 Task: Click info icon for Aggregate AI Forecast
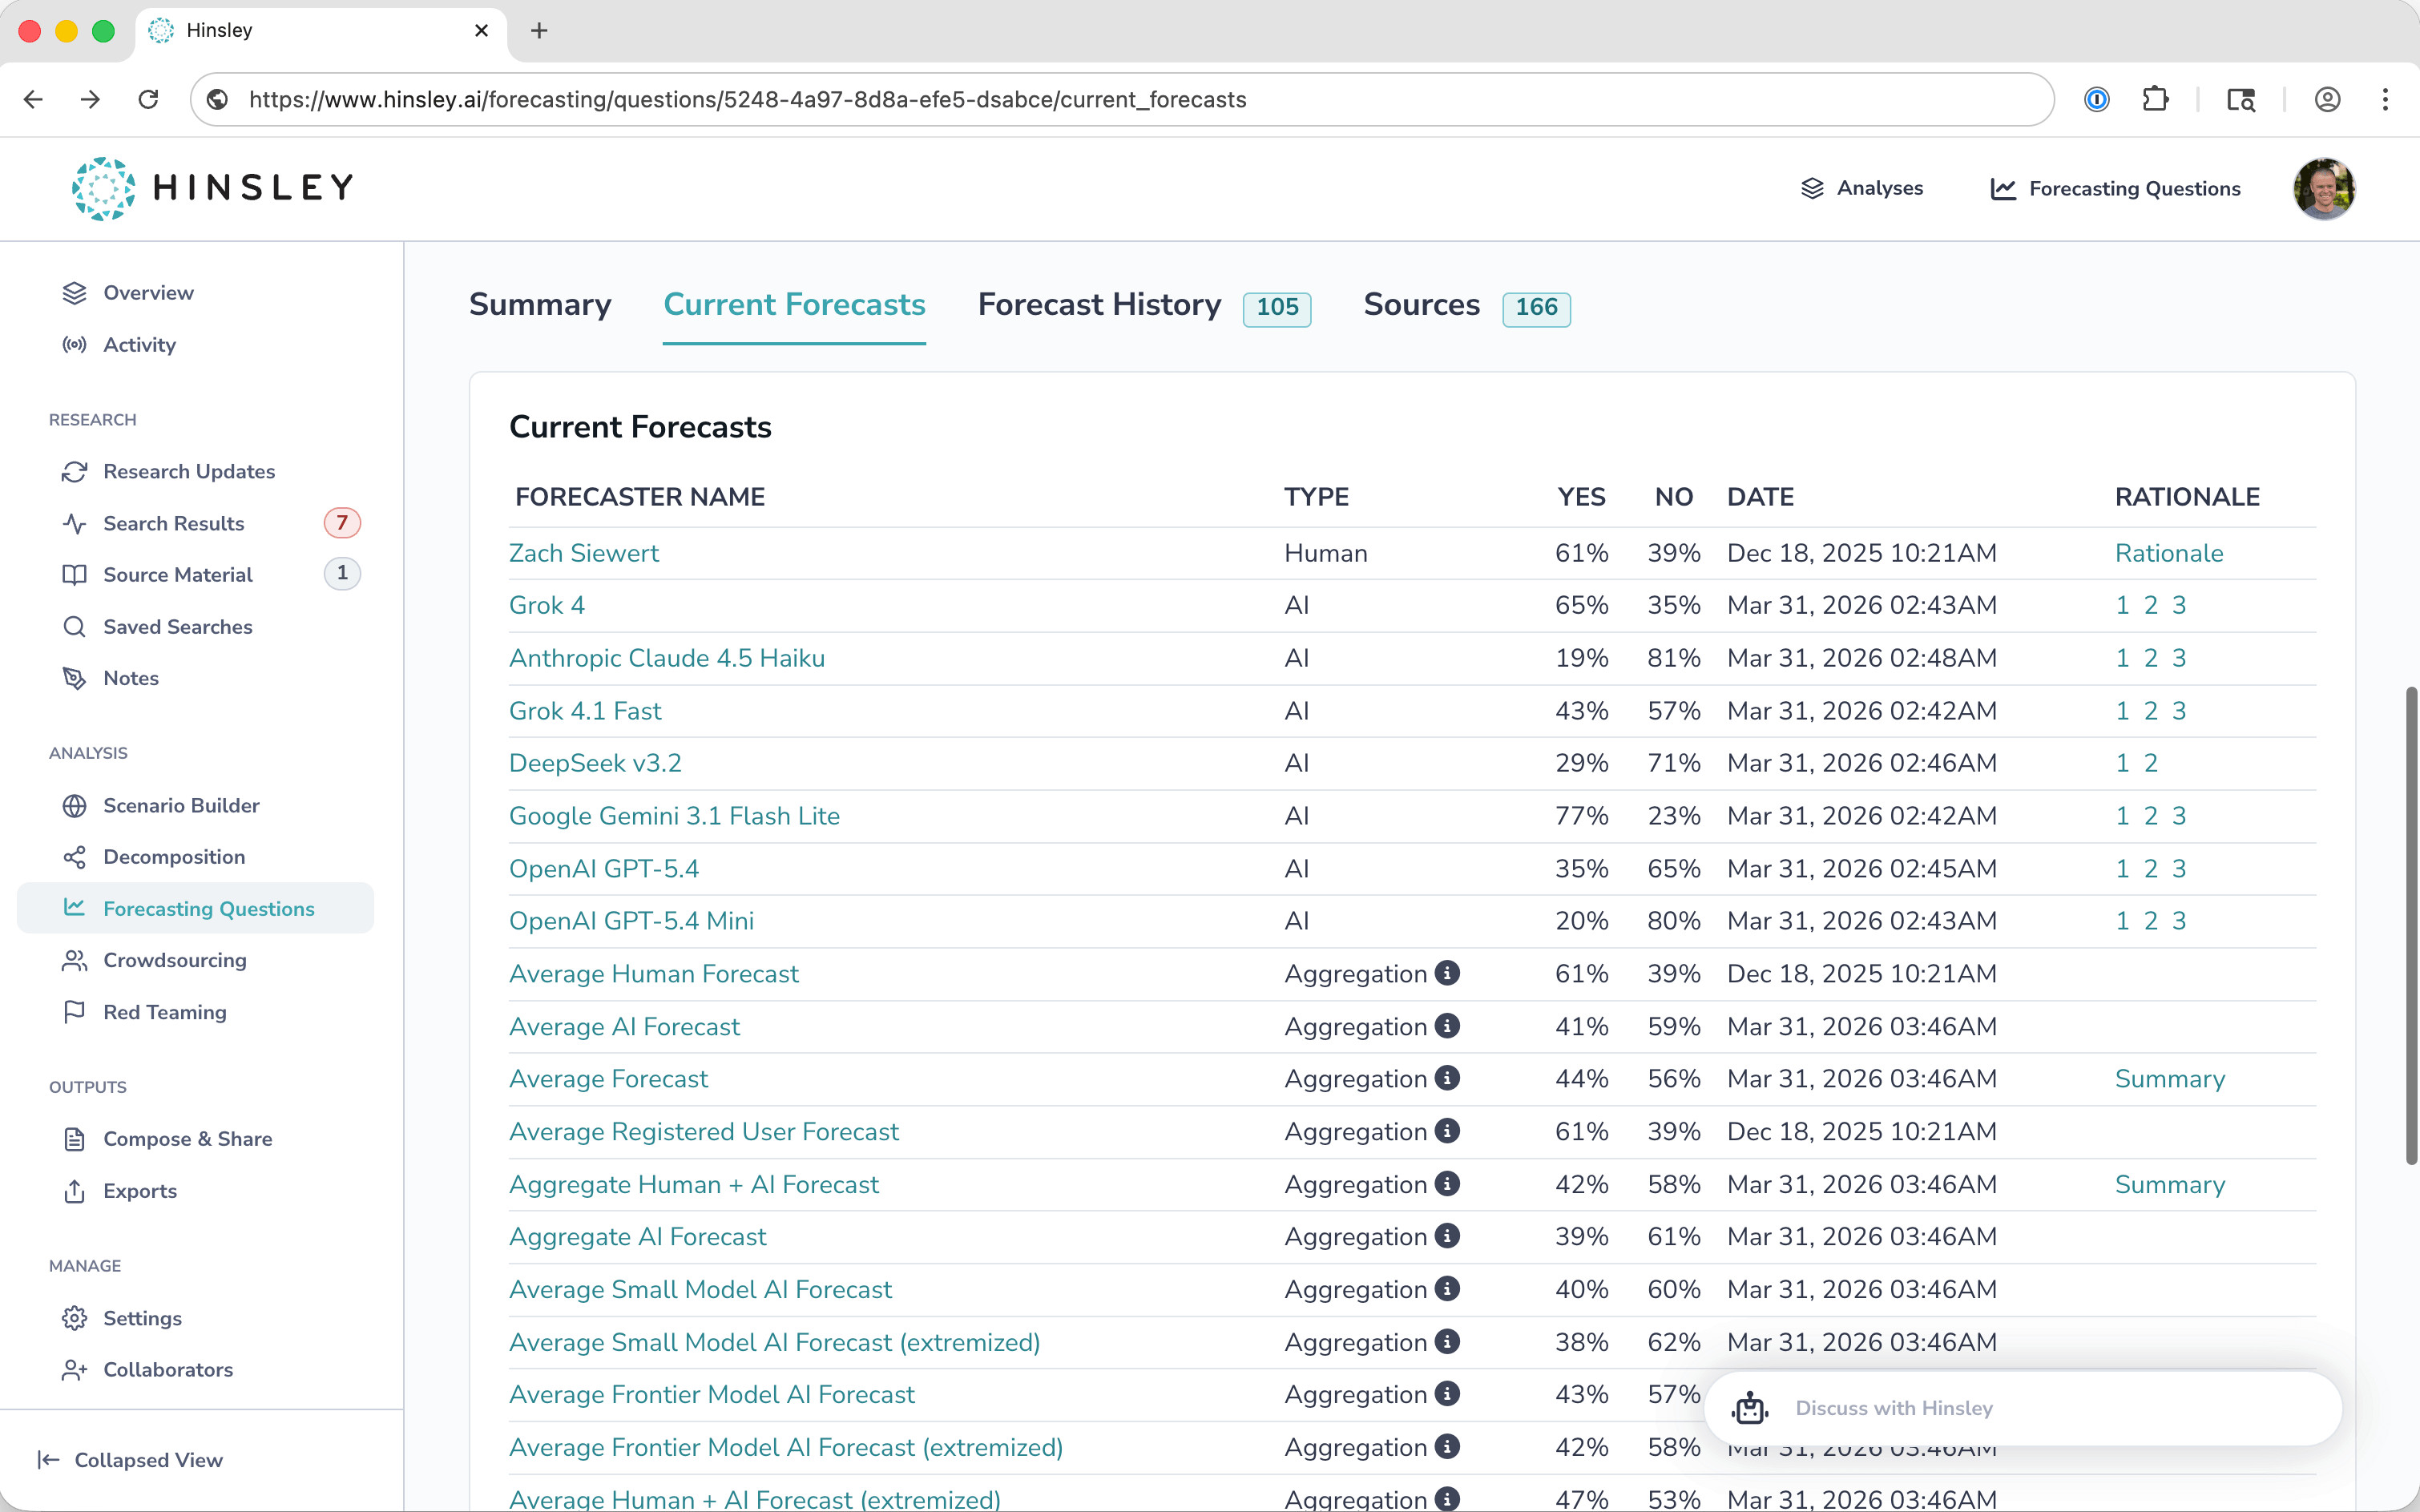(1447, 1236)
